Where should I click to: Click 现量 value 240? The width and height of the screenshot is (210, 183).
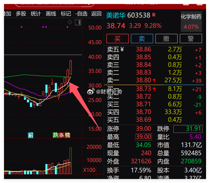click(146, 153)
